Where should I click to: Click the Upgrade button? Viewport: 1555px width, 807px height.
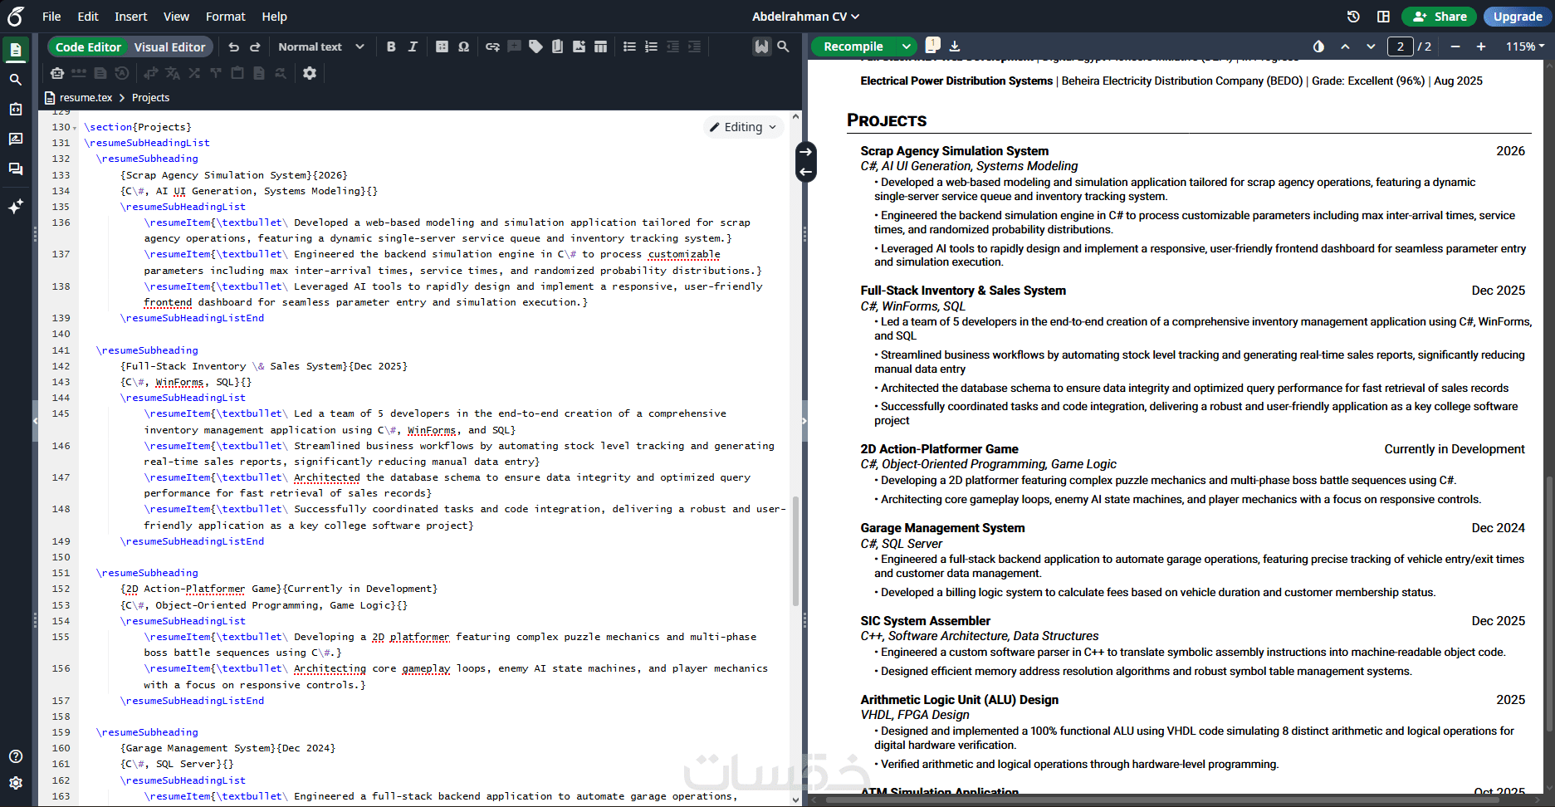(1518, 17)
